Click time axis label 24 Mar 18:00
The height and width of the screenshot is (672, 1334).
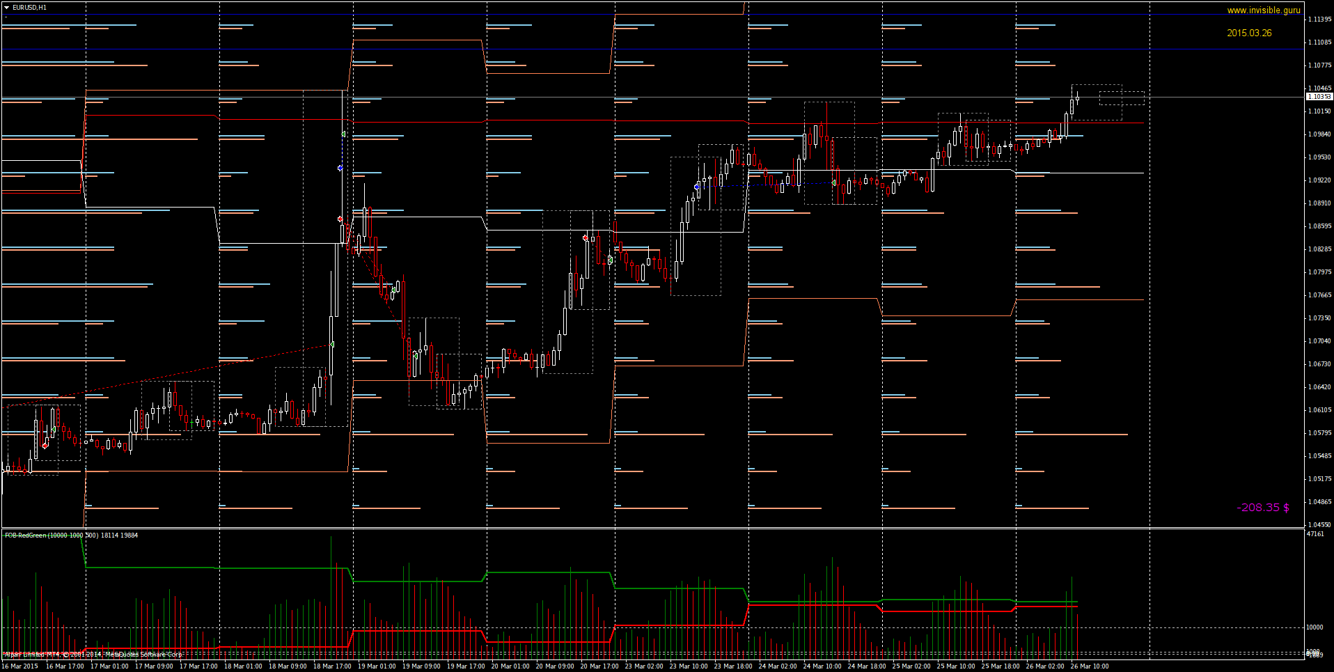(x=867, y=666)
